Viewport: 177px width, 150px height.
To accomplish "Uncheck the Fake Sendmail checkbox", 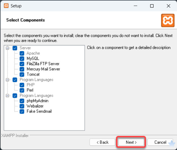I will tap(22, 111).
